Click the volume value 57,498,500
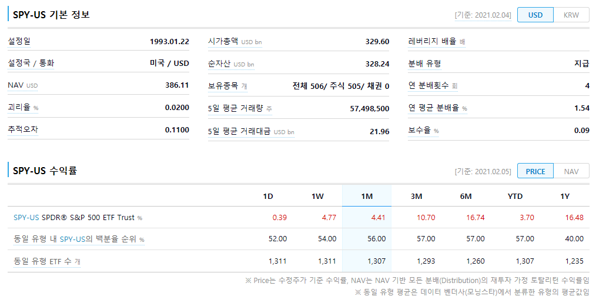Viewport: 596px width, 306px height. click(x=370, y=109)
